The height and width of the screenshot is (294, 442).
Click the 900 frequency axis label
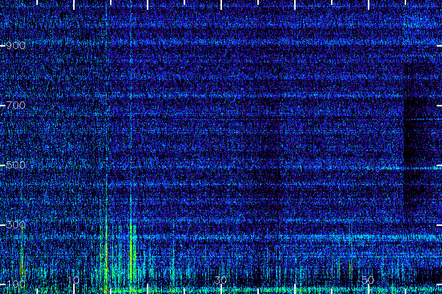(x=16, y=45)
